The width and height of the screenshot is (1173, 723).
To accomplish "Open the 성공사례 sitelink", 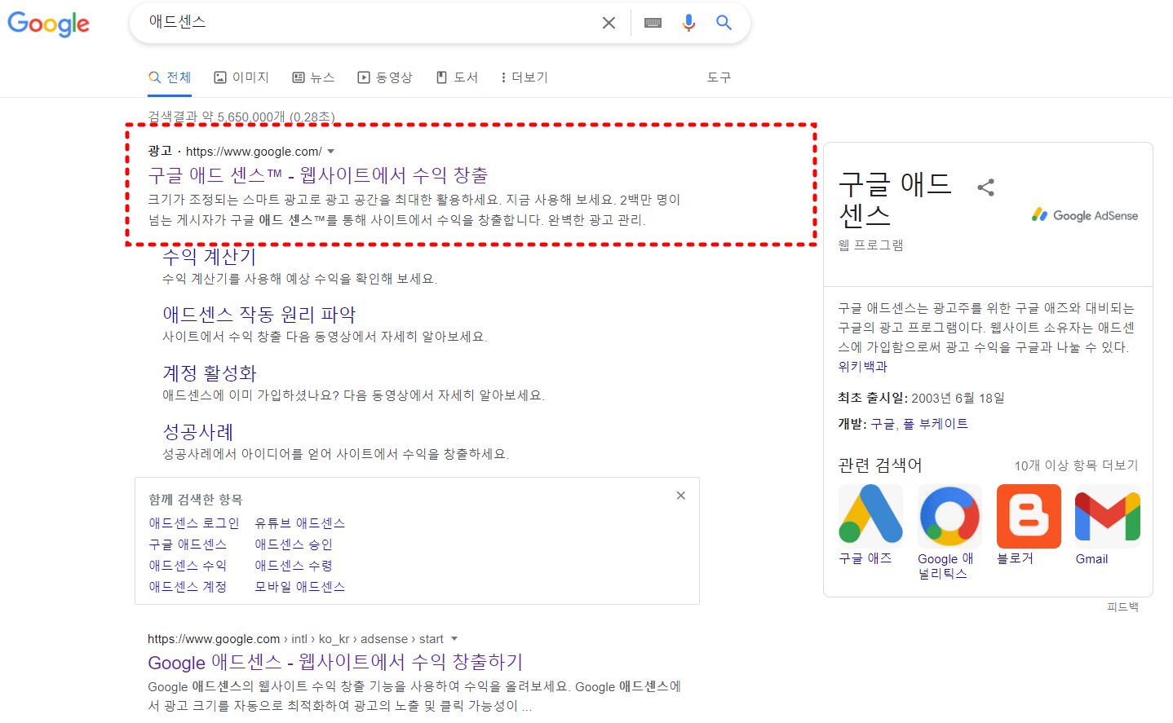I will [x=198, y=432].
